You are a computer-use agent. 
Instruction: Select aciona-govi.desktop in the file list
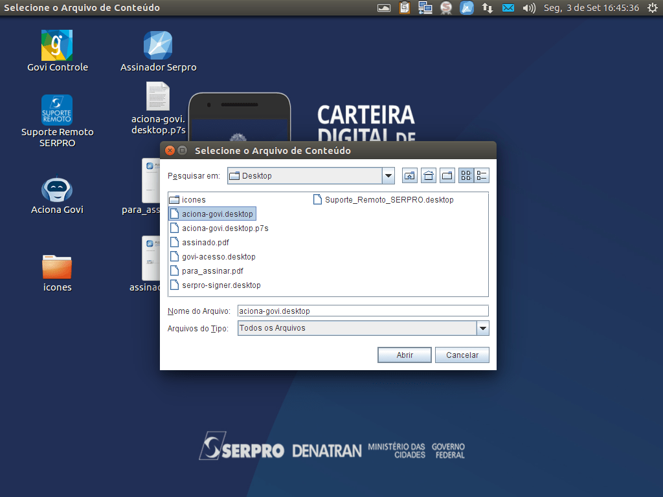tap(212, 214)
